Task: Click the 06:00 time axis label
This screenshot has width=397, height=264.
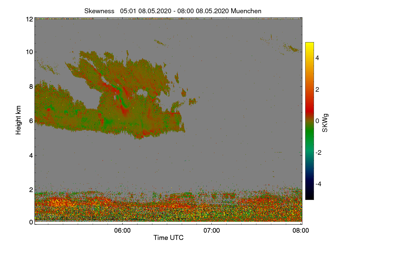Action: click(122, 231)
